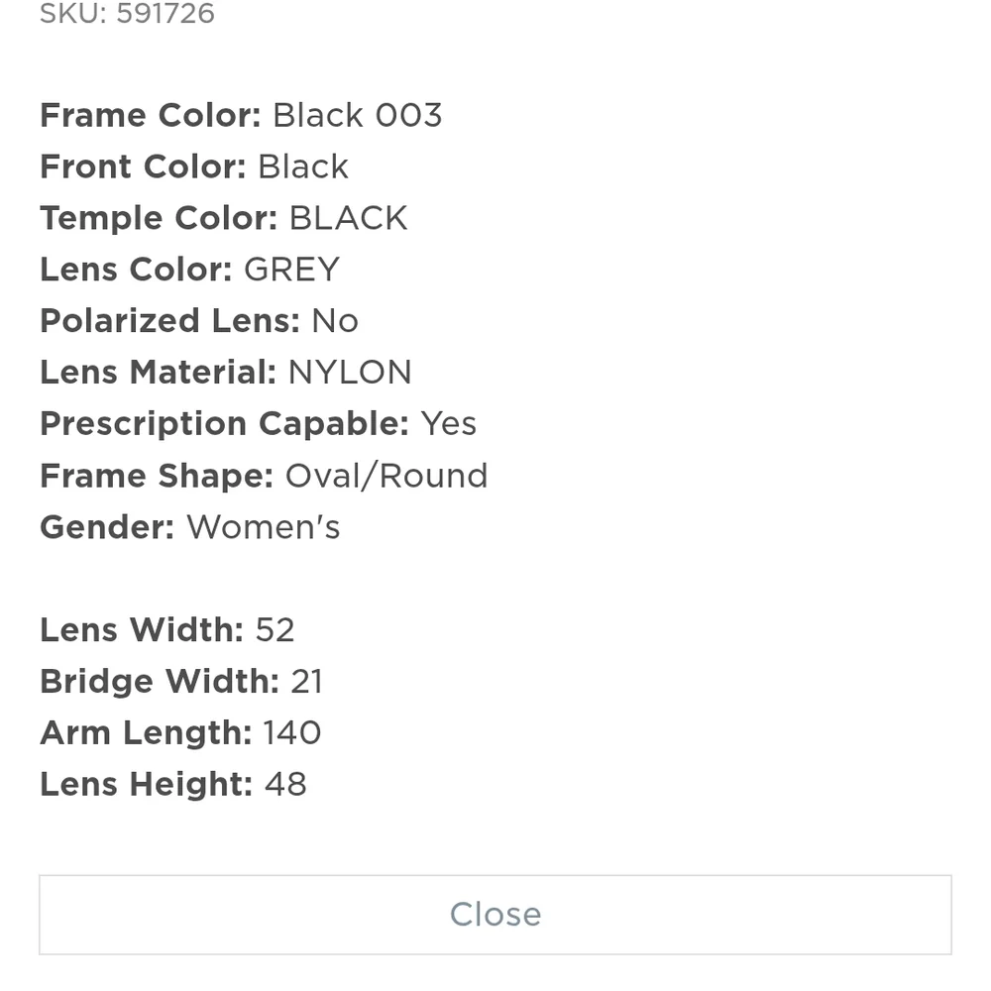Click the Arm Length label

pos(146,733)
